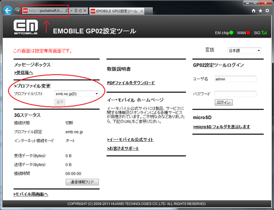Click the WAN red status indicator
The image size is (274, 210).
click(x=248, y=32)
